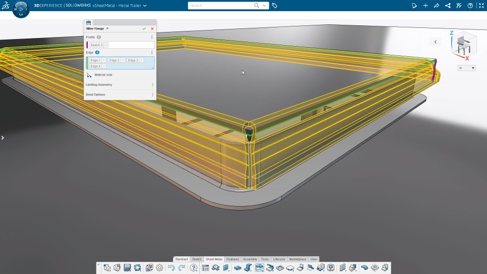Collapse the view cube panel chevron
The image size is (487, 274).
(435, 42)
